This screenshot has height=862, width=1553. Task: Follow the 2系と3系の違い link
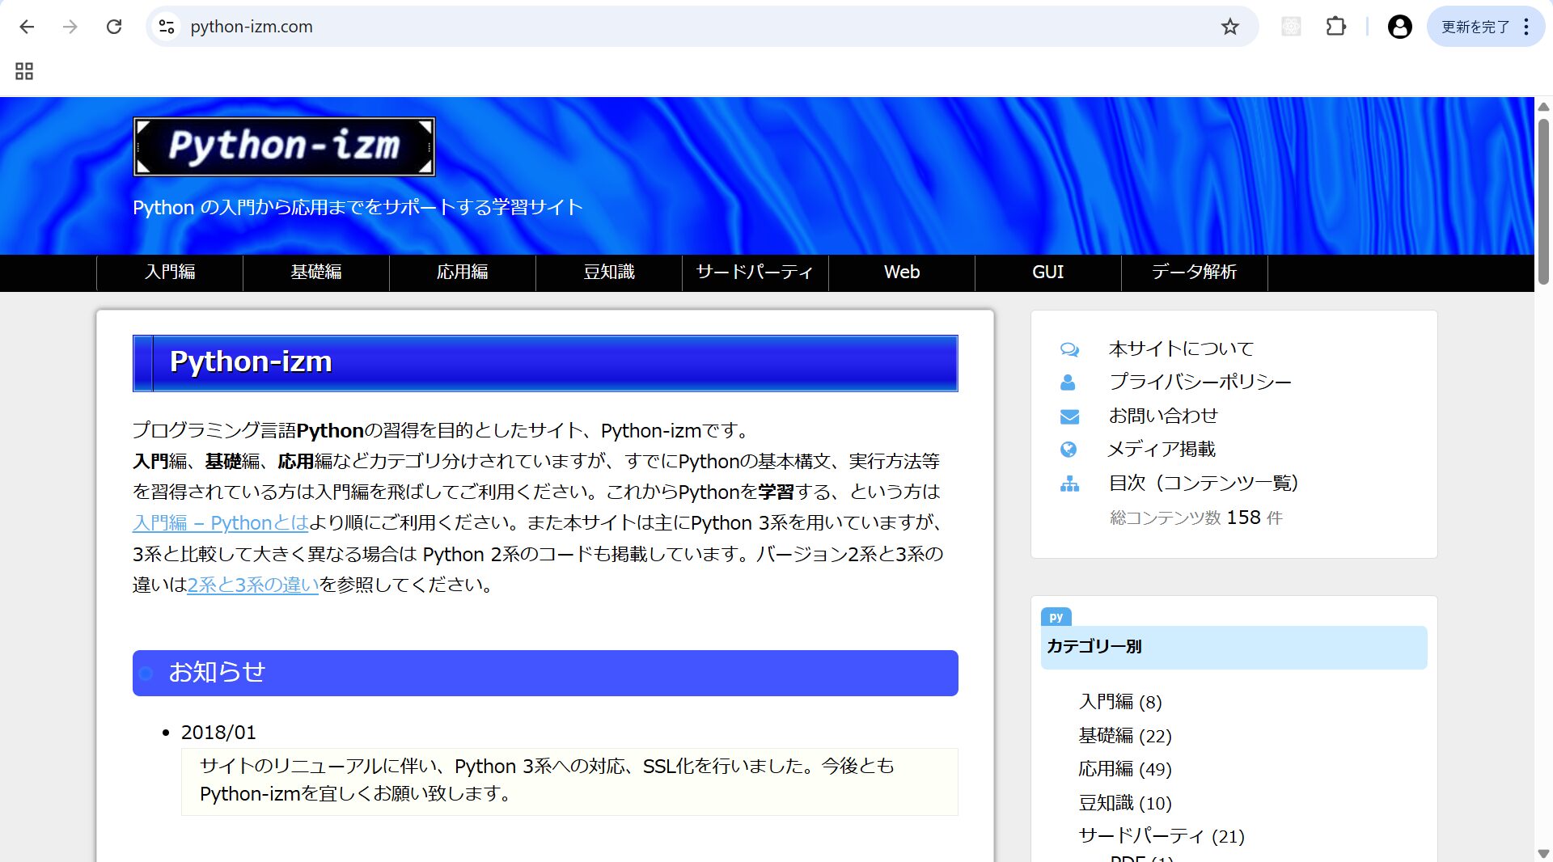253,585
